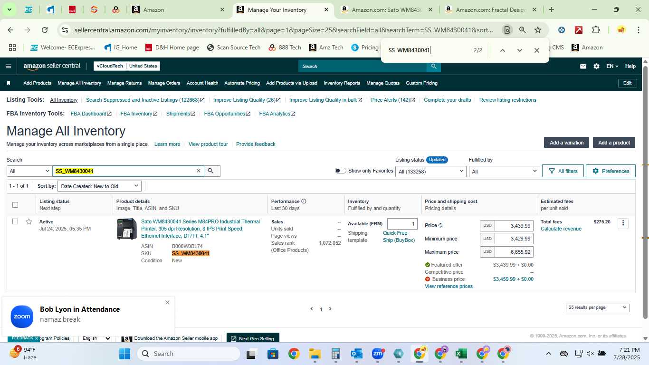
Task: Open the View reference prices link
Action: pos(449,286)
